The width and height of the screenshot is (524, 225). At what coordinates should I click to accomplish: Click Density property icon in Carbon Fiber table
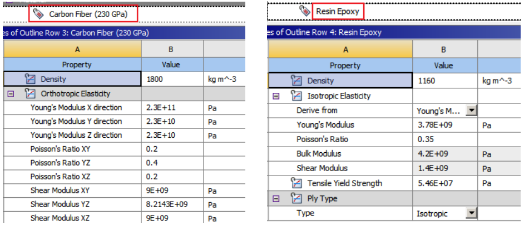[x=30, y=79]
